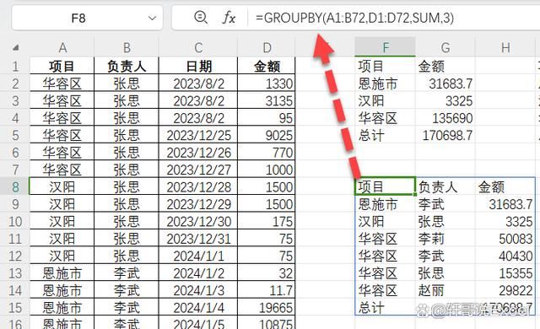The width and height of the screenshot is (540, 329).
Task: Select grouped value 15355
Action: (505, 273)
